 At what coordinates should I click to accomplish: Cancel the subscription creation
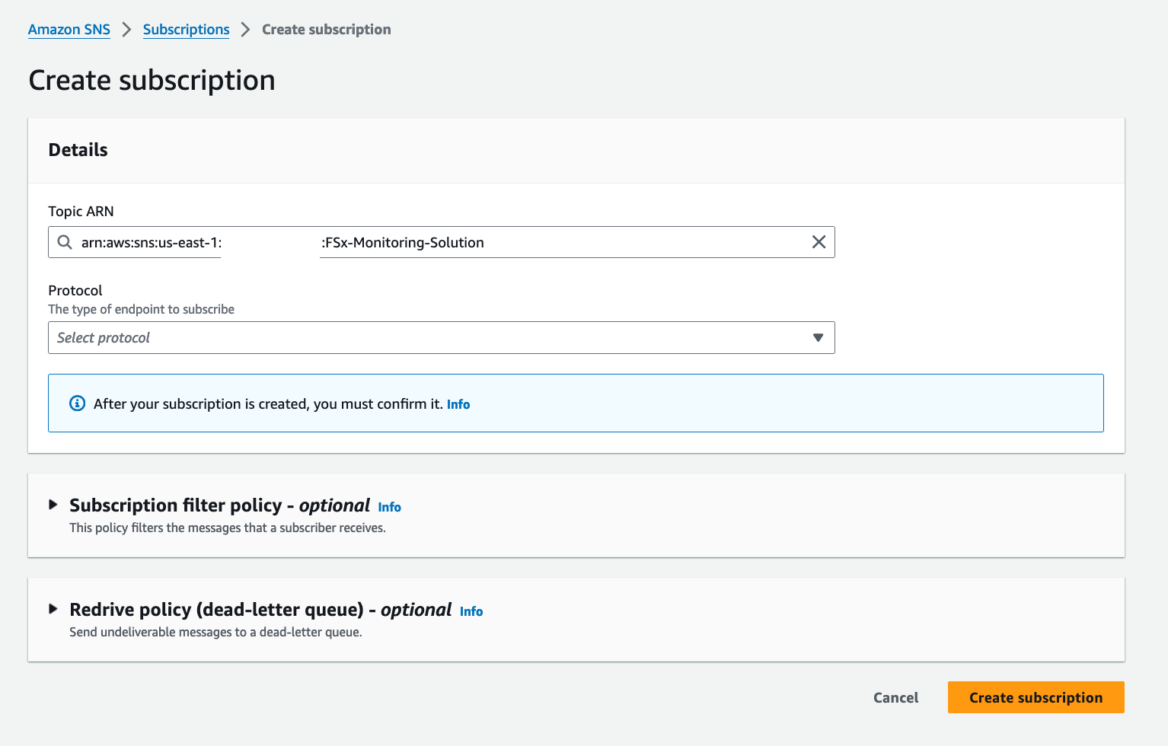[895, 697]
